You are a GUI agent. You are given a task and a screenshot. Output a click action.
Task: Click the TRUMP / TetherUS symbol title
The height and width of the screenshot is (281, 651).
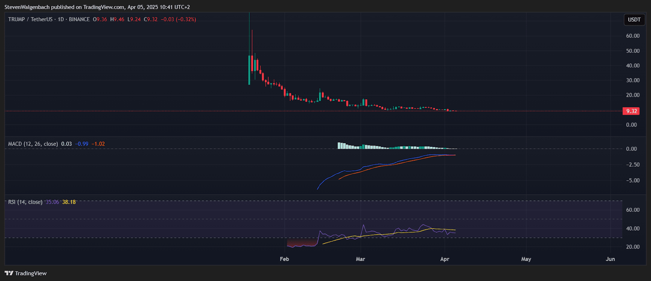31,19
